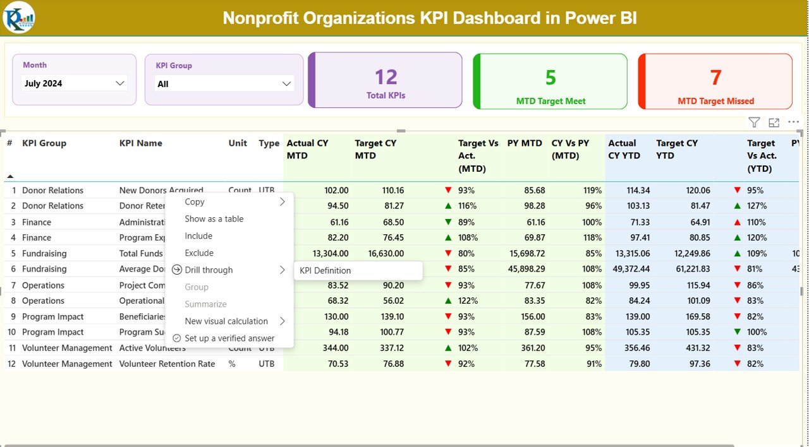Open the More options ellipsis menu

click(x=794, y=122)
